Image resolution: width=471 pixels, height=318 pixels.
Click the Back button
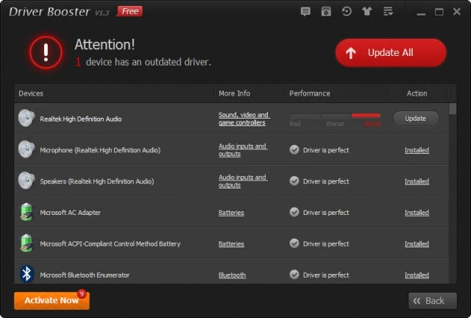coord(432,301)
